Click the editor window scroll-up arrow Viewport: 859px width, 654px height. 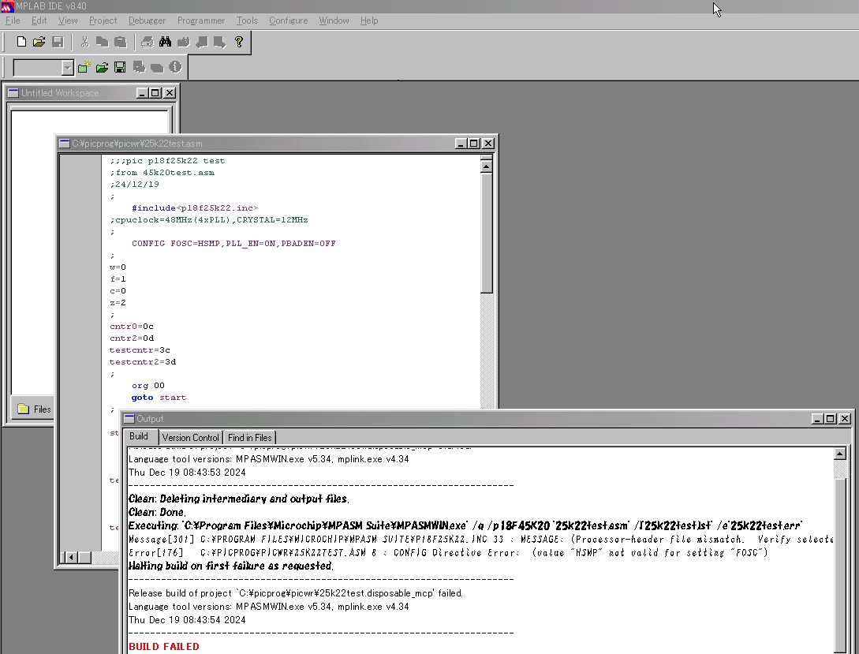click(x=486, y=166)
